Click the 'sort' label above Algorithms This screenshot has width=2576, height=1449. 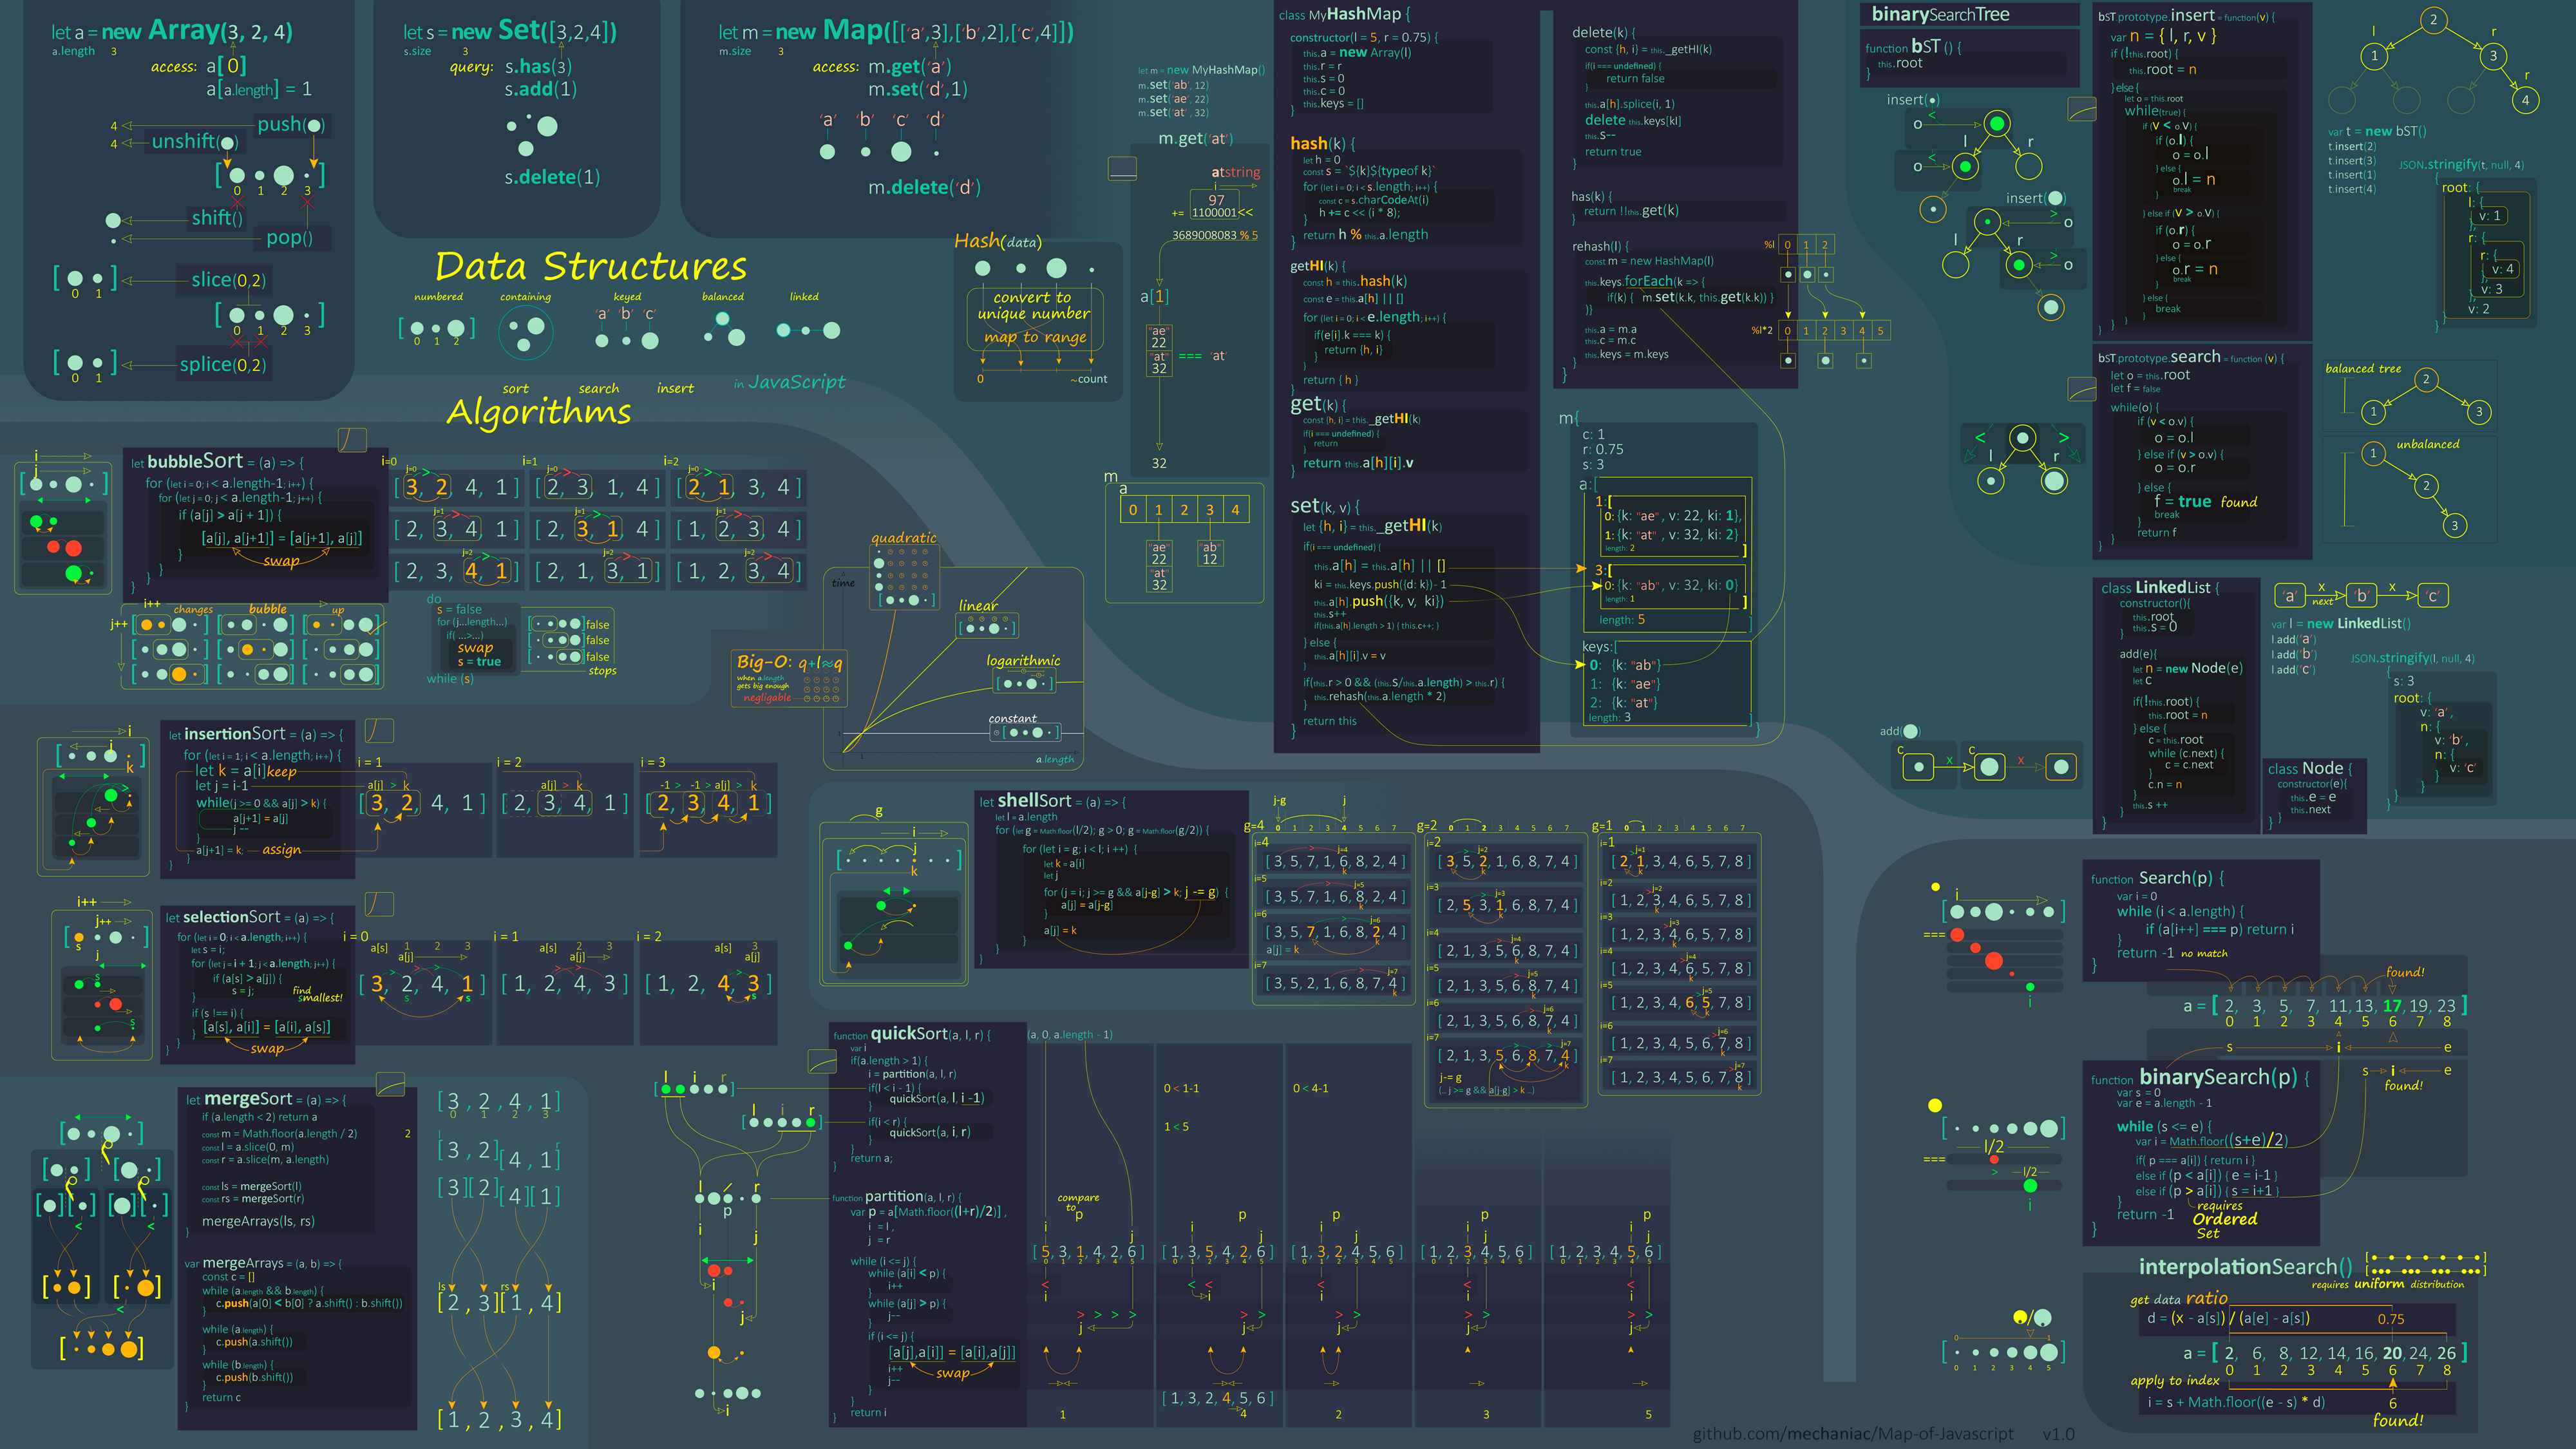pos(515,389)
